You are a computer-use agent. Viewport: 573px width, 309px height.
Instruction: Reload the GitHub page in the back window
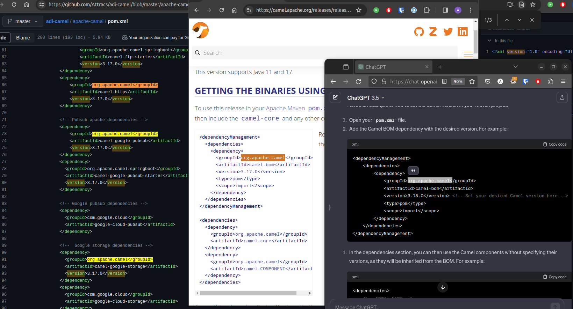tap(14, 5)
